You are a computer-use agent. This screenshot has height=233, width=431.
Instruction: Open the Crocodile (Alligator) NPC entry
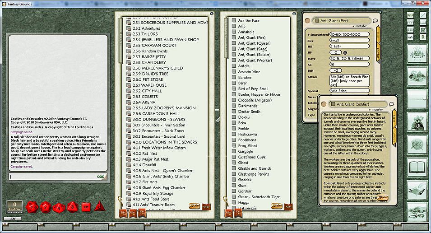click(x=255, y=100)
